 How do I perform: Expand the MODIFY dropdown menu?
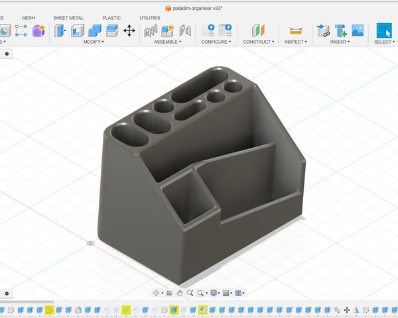pos(94,42)
